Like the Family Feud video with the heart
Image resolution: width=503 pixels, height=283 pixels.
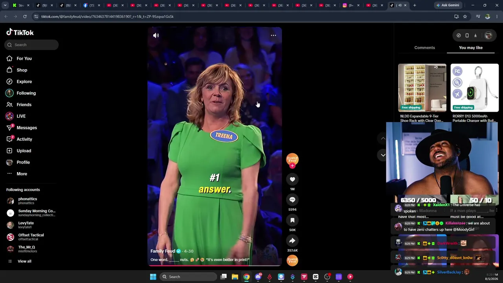[x=292, y=179]
